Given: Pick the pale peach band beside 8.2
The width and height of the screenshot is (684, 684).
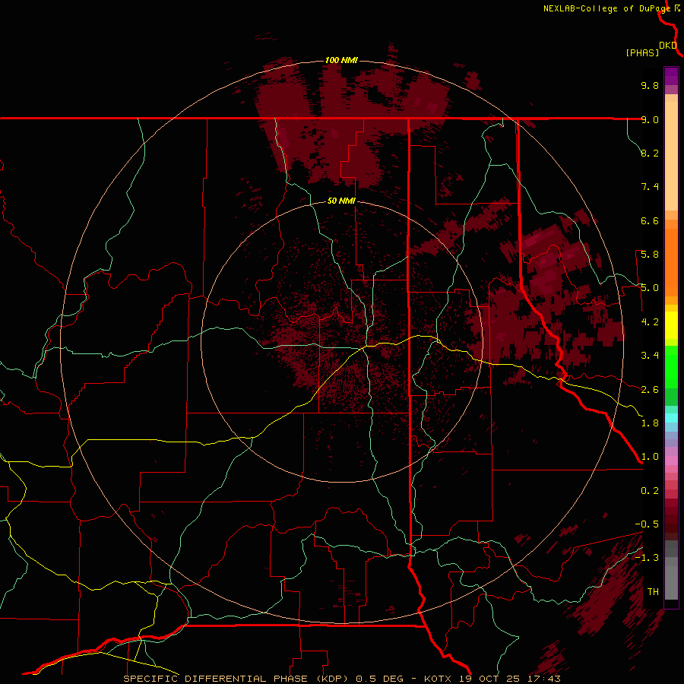Looking at the screenshot, I should point(671,156).
